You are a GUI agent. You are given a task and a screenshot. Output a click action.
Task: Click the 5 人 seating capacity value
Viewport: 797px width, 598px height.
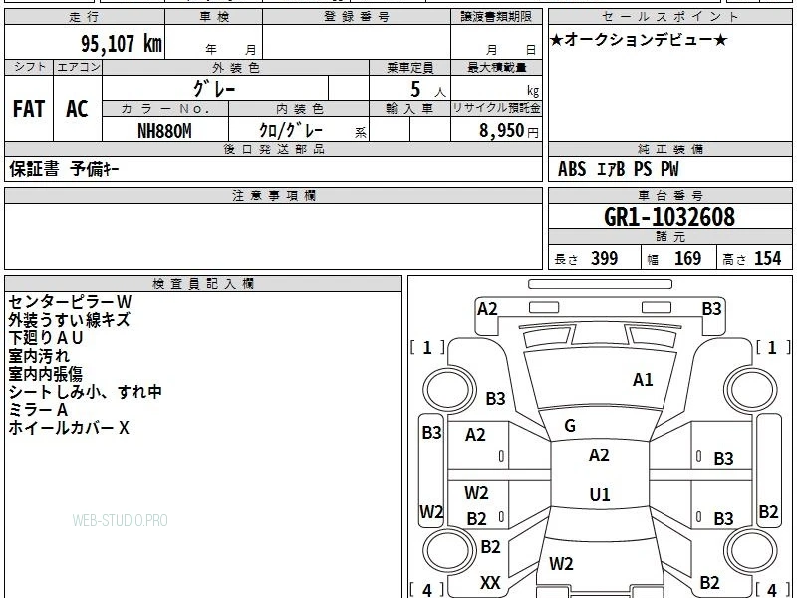pos(428,90)
